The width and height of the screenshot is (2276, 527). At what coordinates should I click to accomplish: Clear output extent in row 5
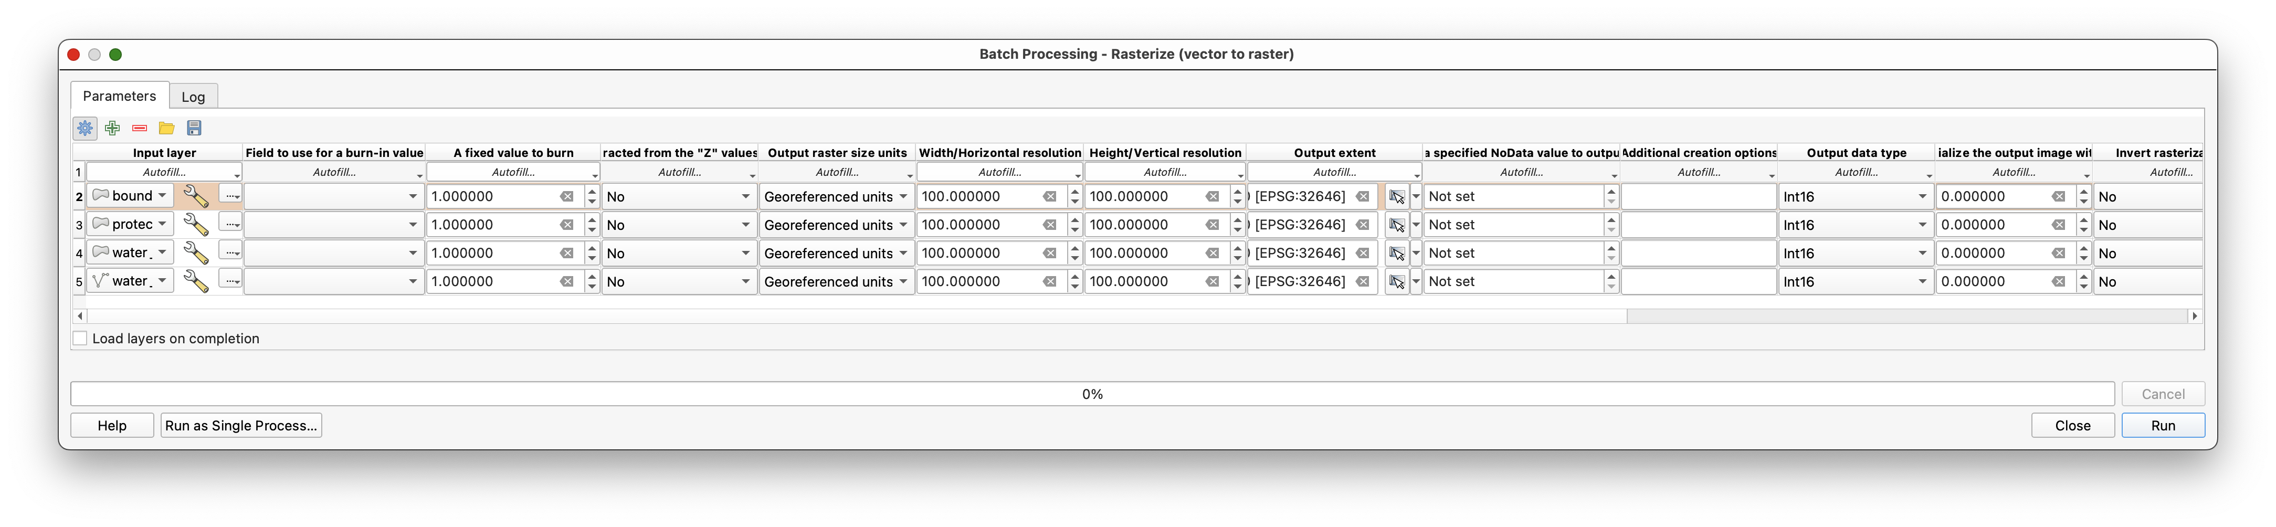click(1363, 281)
